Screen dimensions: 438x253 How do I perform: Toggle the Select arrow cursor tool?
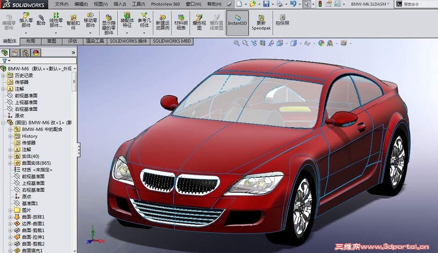(307, 4)
